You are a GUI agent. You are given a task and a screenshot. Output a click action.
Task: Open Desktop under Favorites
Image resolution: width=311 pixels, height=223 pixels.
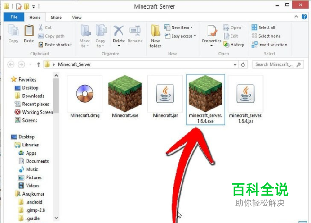click(x=27, y=88)
